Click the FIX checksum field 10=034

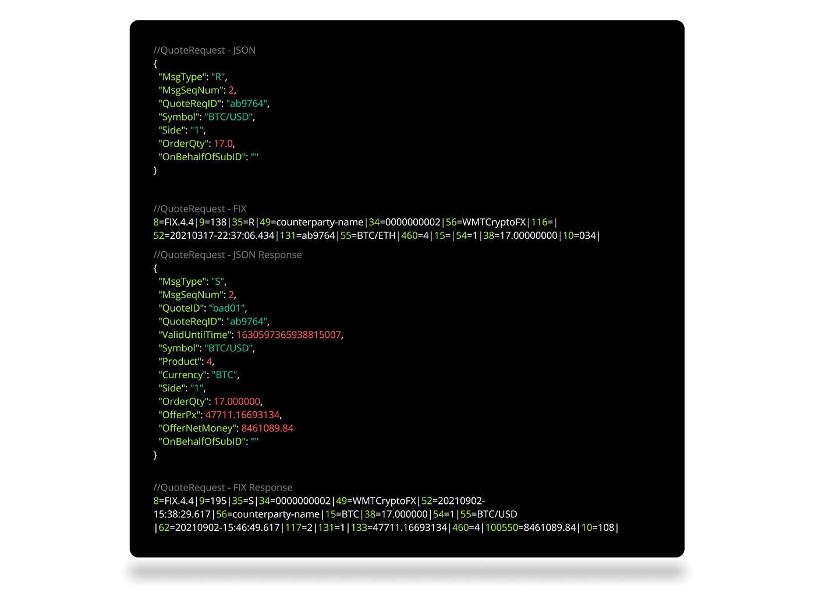click(x=580, y=235)
